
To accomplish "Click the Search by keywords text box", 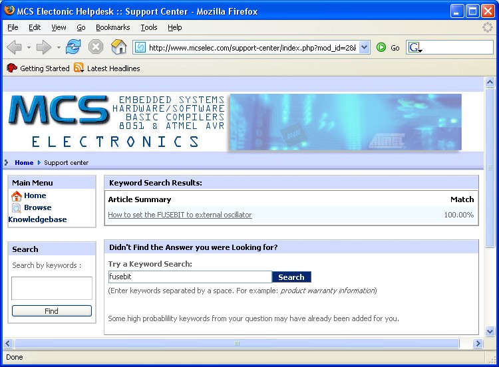I will [51, 288].
